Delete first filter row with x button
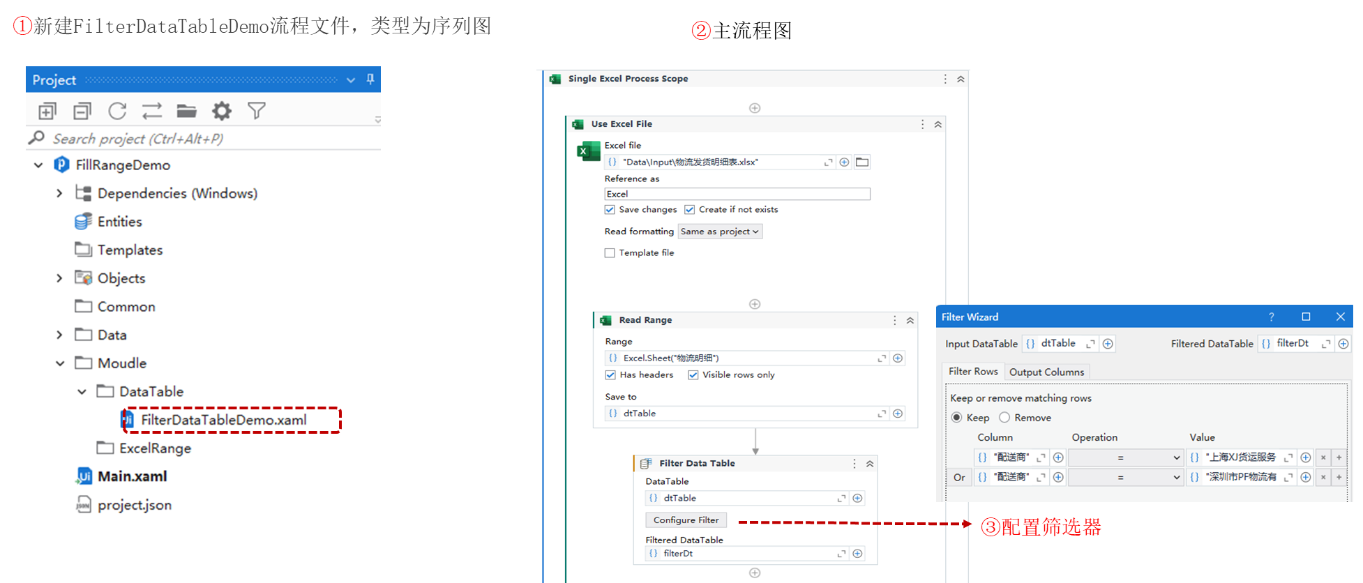This screenshot has width=1363, height=583. coord(1323,457)
